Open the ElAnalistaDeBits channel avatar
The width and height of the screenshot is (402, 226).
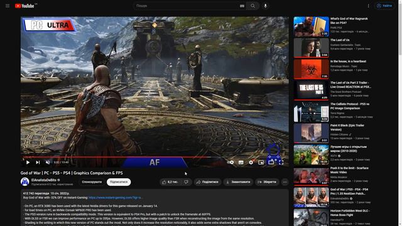(25, 181)
